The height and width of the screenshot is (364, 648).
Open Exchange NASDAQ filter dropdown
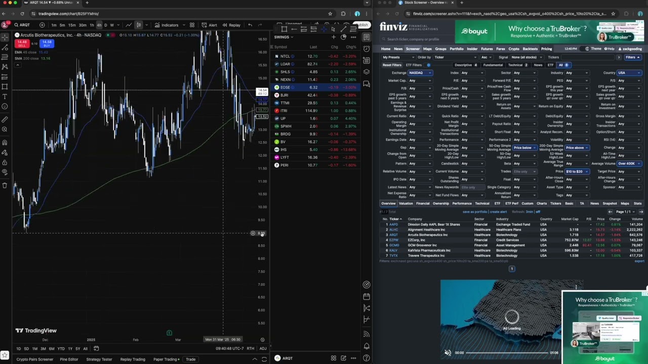tap(420, 73)
